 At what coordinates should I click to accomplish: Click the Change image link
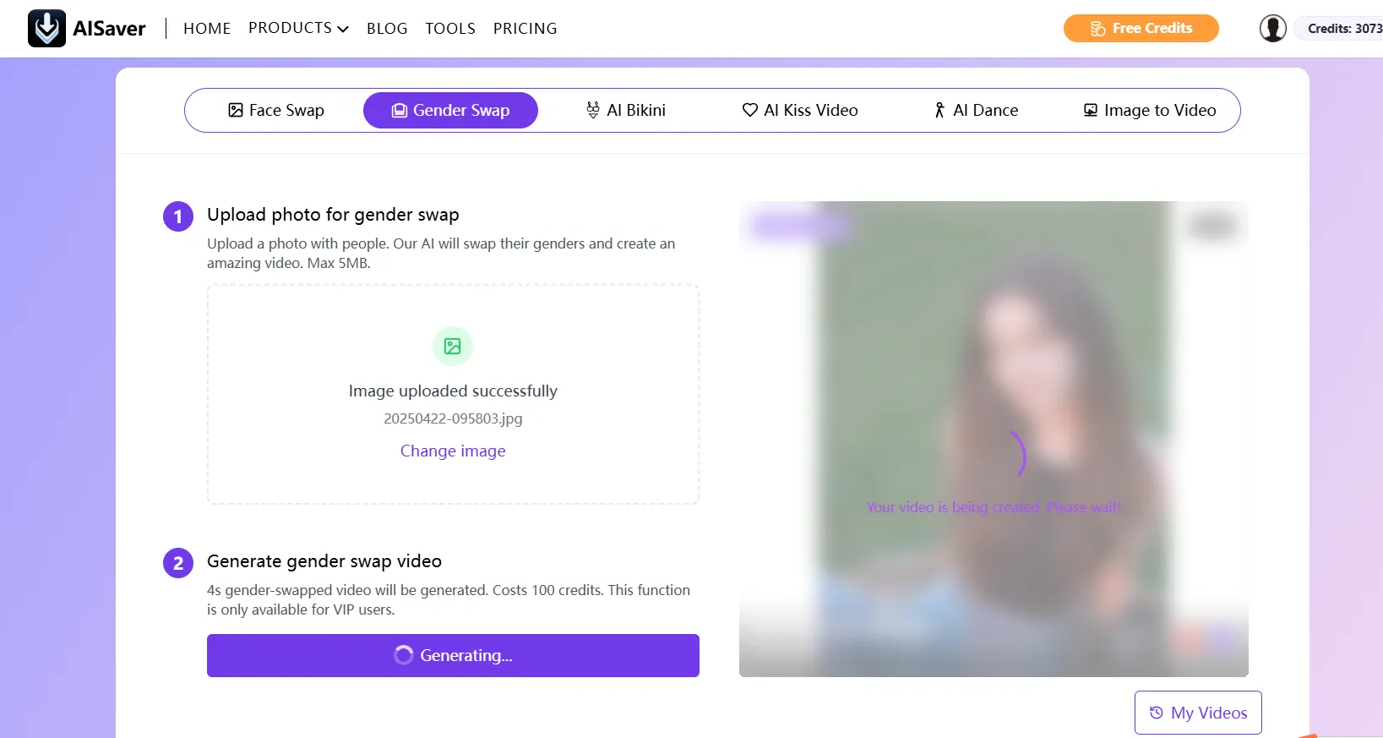coord(453,451)
